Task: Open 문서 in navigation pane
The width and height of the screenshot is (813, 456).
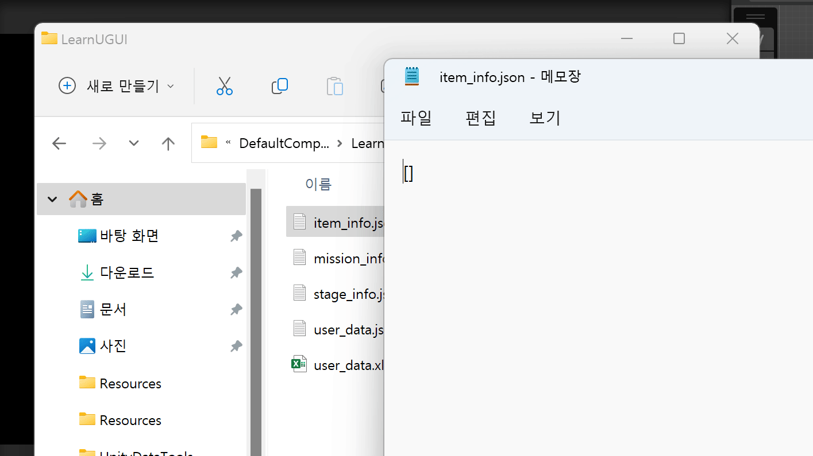Action: point(113,309)
